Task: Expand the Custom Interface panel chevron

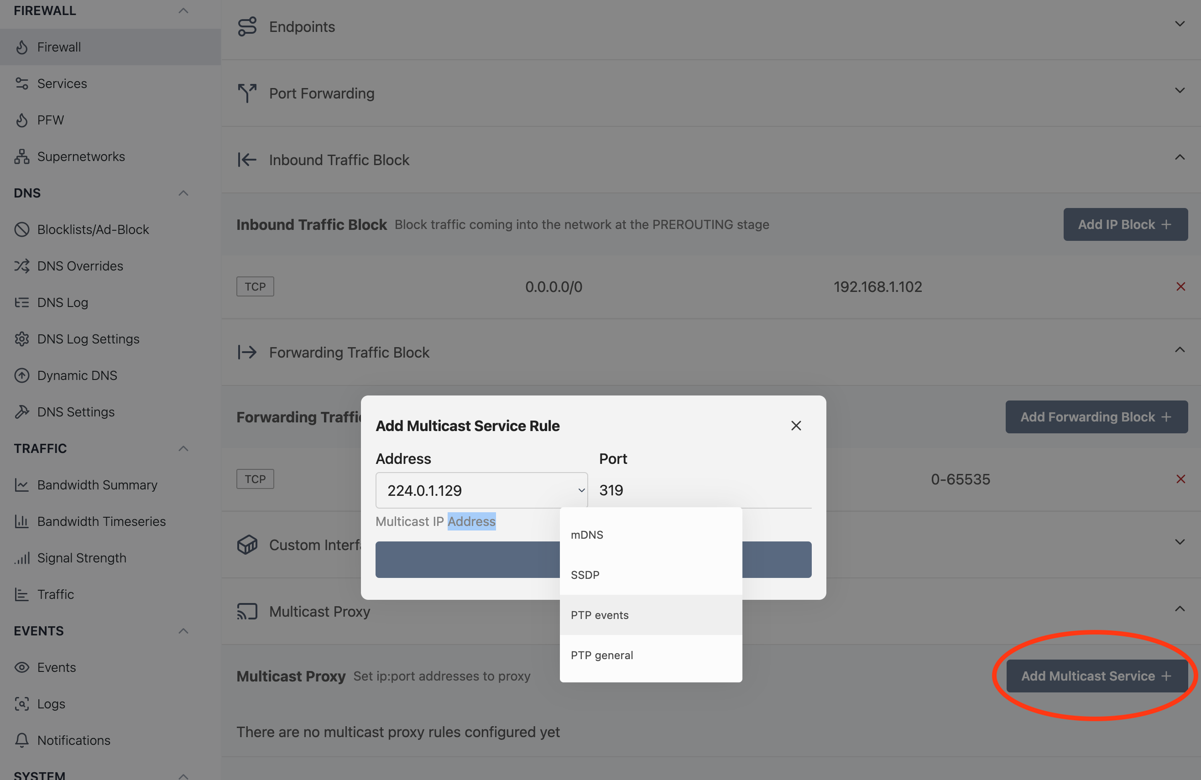Action: (1179, 542)
